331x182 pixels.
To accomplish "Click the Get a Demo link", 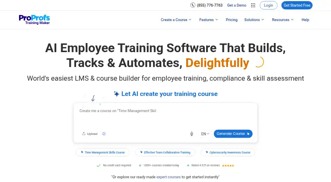I will point(237,5).
